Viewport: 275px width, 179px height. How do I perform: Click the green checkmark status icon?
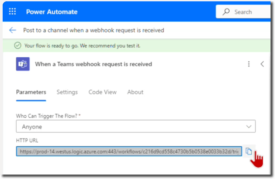coord(18,45)
